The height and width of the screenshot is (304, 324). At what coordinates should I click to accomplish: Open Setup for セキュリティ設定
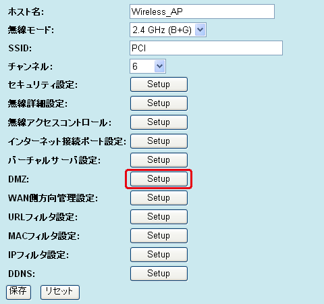pyautogui.click(x=159, y=84)
